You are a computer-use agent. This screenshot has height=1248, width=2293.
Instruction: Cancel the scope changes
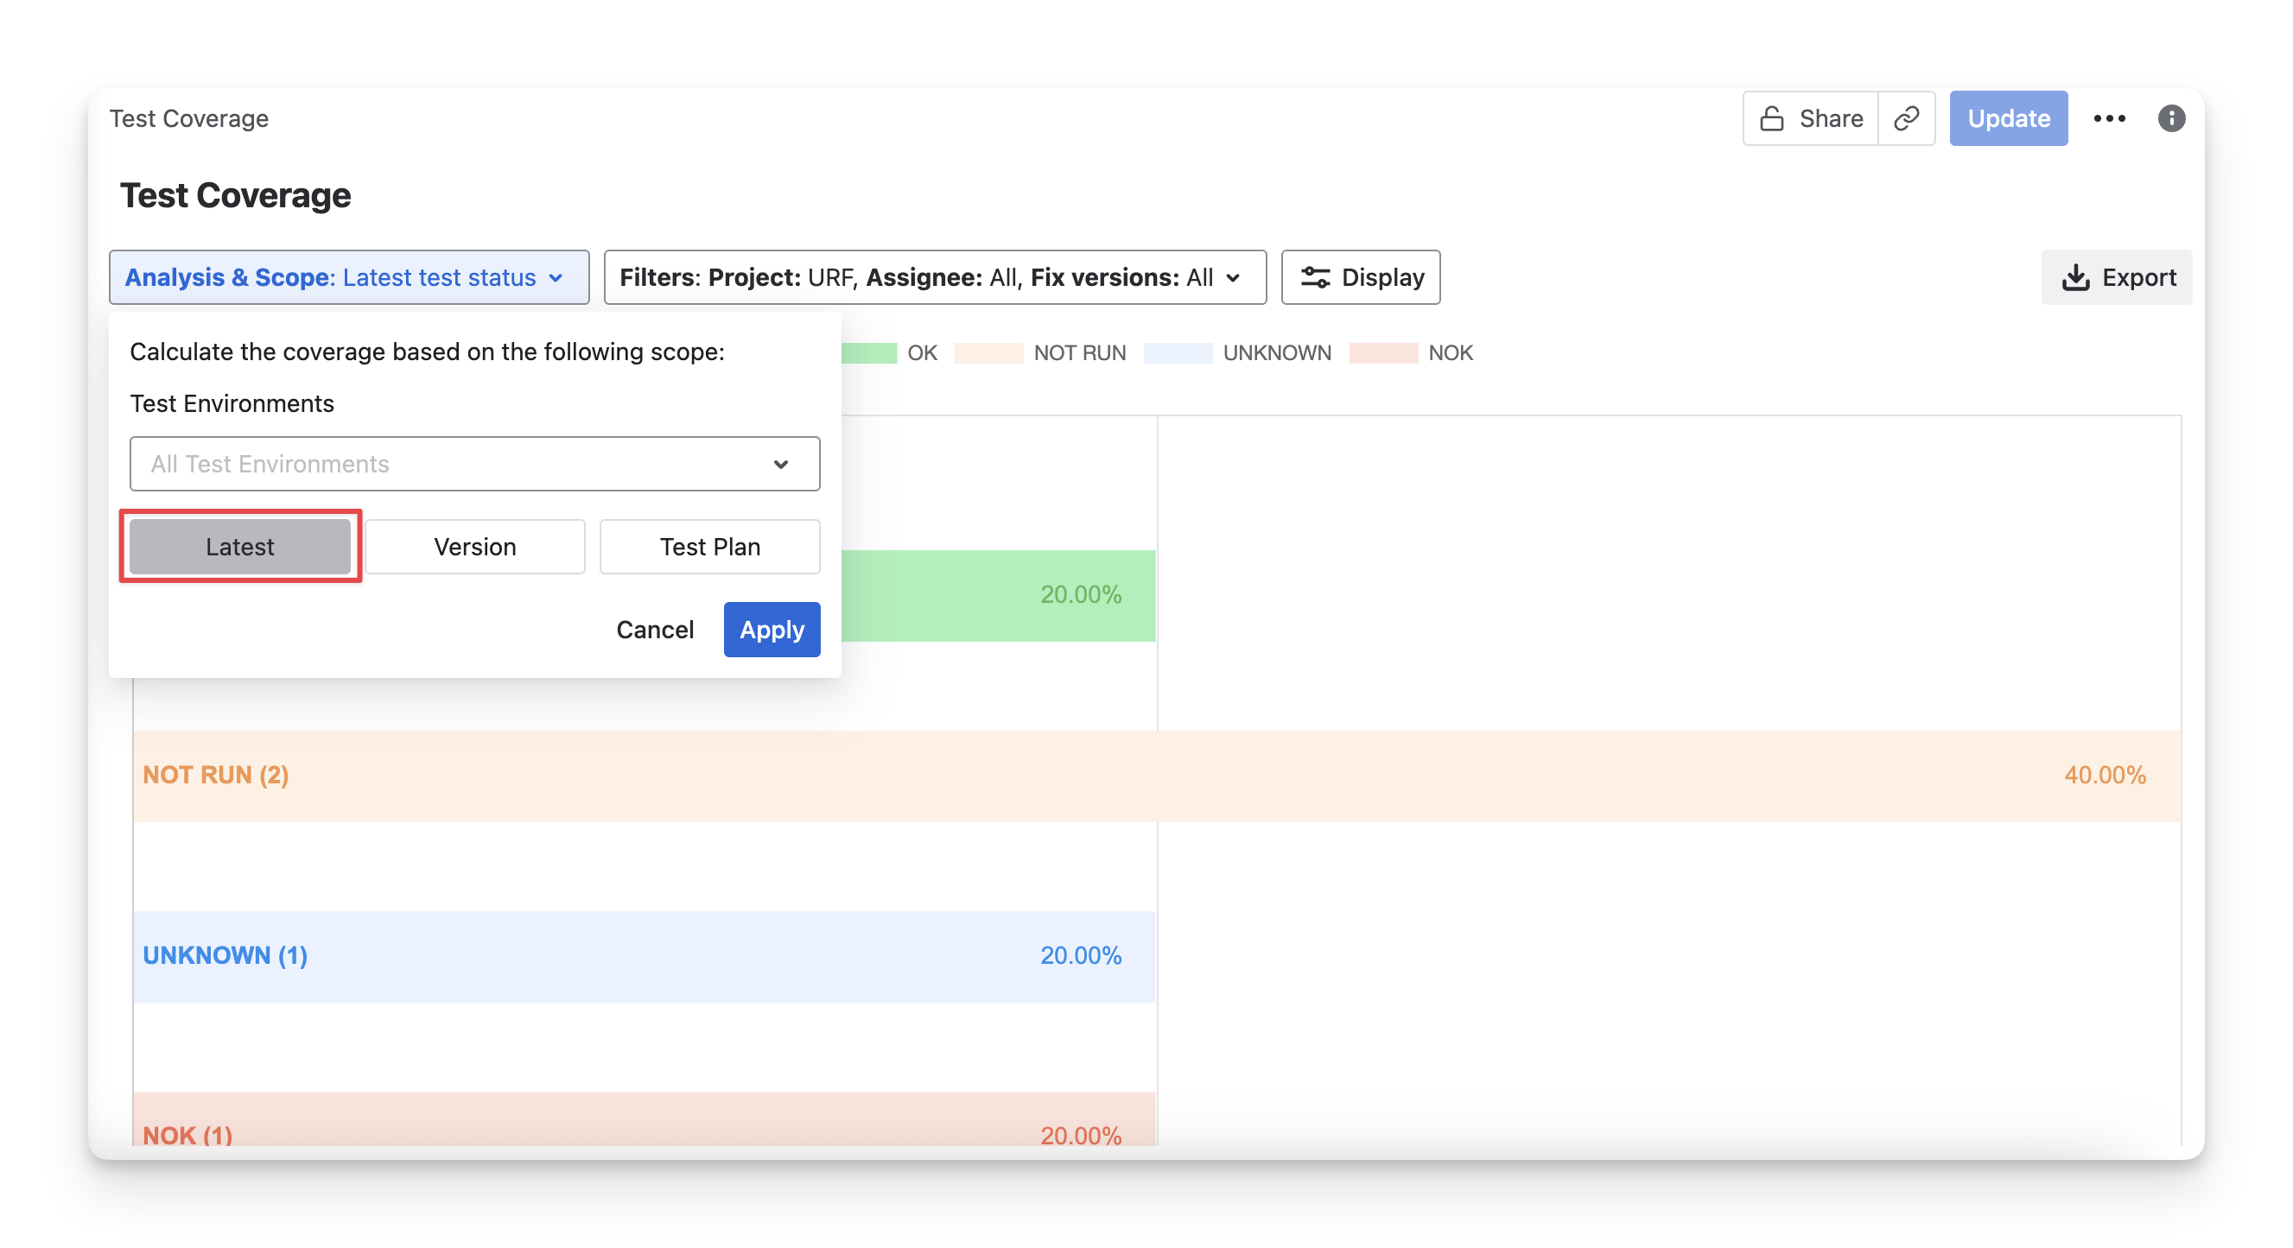pyautogui.click(x=654, y=630)
